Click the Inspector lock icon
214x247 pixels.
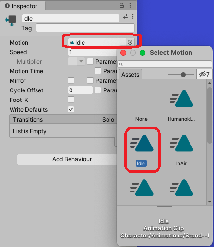[x=122, y=6]
